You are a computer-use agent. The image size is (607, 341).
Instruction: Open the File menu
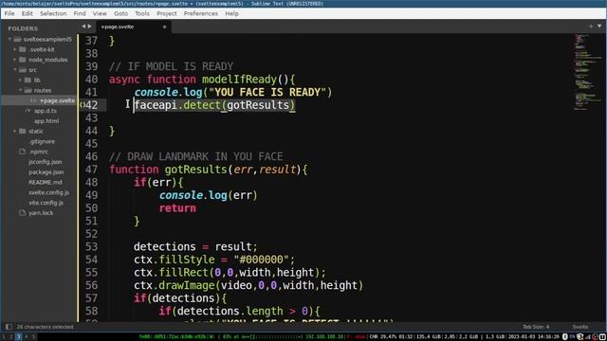point(9,13)
